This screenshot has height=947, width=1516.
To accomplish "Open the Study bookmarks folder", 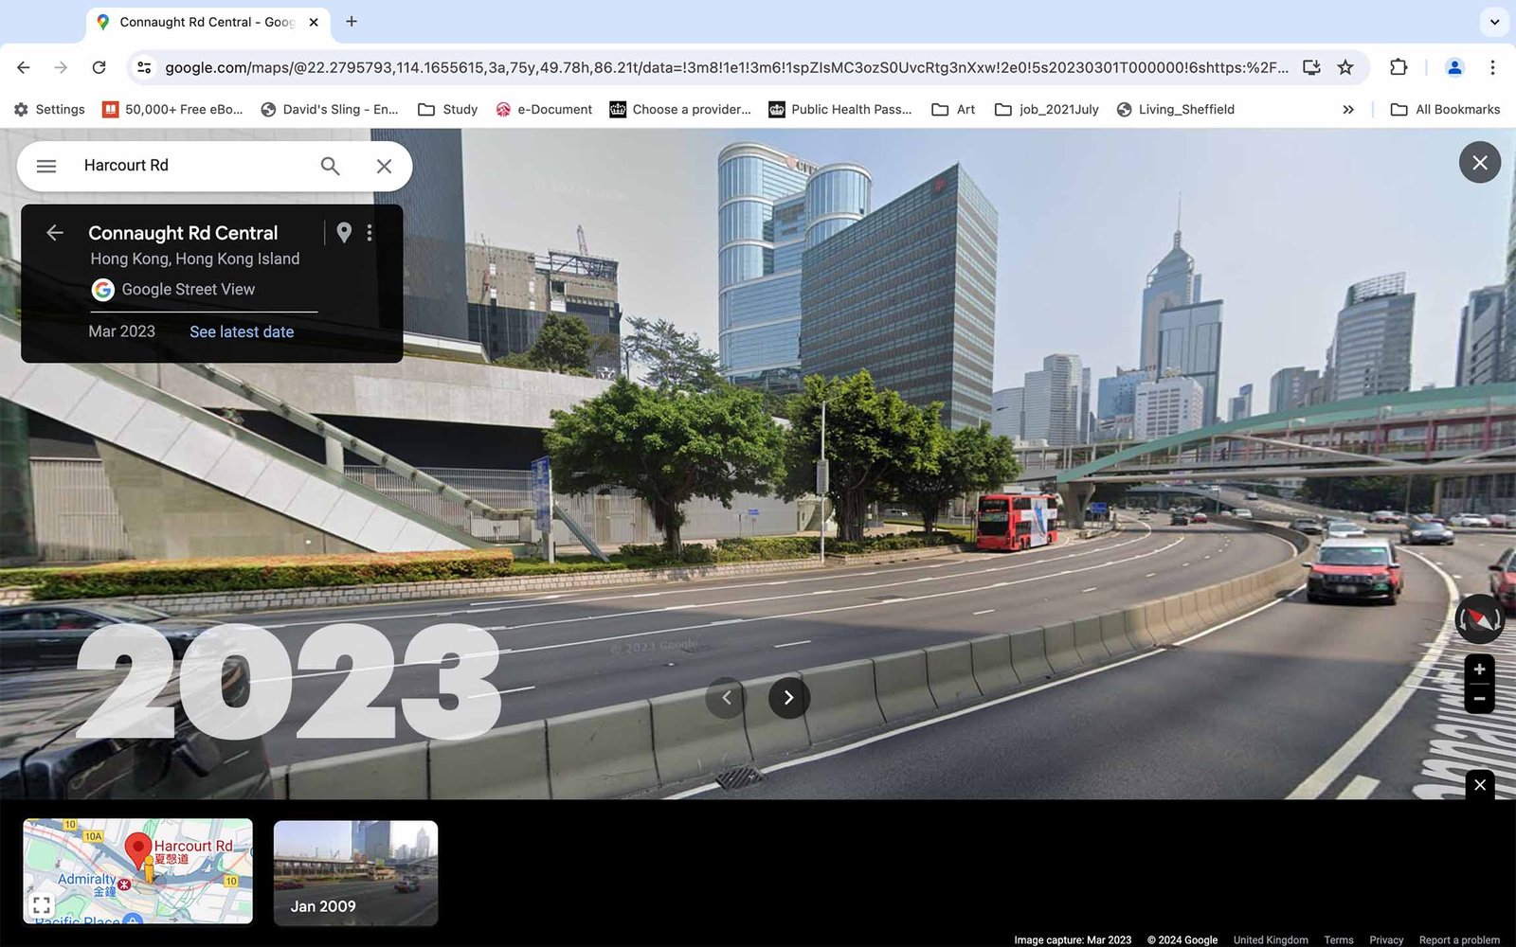I will [x=448, y=110].
